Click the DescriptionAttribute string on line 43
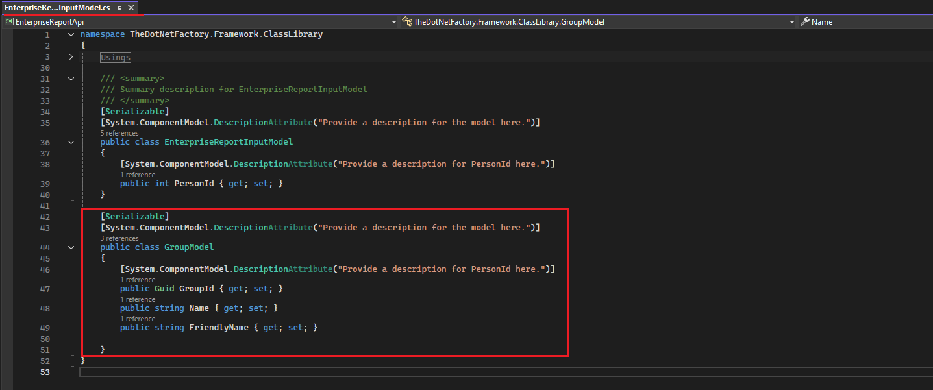This screenshot has width=933, height=390. coord(424,228)
